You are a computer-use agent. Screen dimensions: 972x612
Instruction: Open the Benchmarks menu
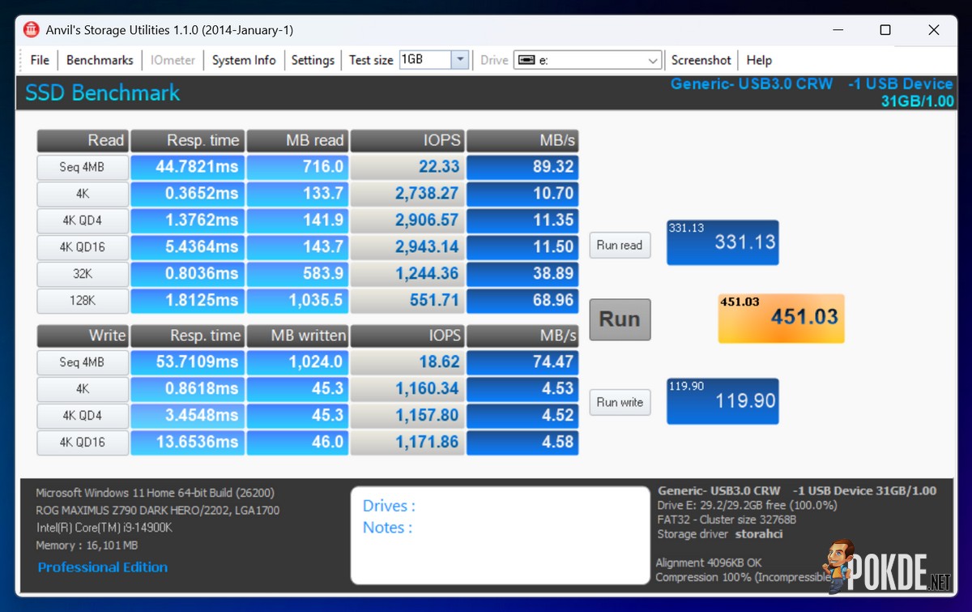(100, 60)
